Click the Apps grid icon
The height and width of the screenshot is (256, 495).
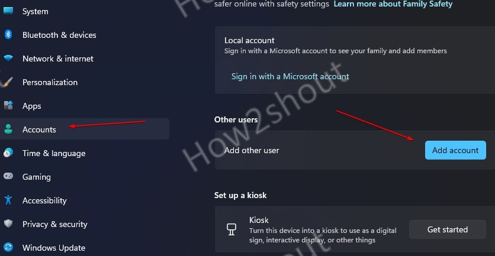point(8,105)
